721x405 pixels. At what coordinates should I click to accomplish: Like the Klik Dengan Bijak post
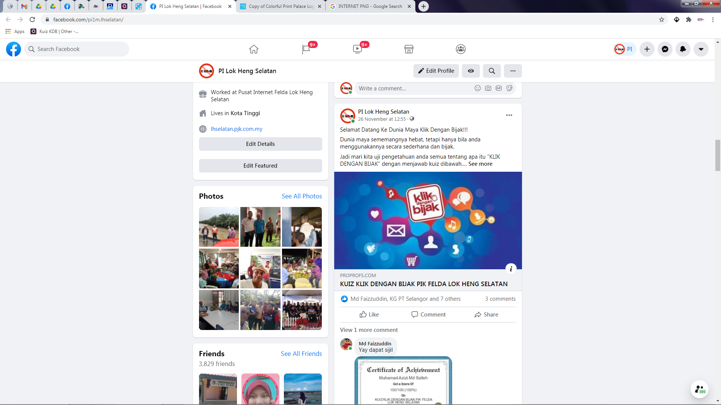click(x=369, y=315)
